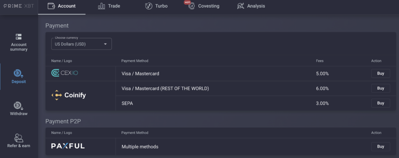The height and width of the screenshot is (158, 399).
Task: Buy through Paxful multiple methods
Action: point(380,146)
